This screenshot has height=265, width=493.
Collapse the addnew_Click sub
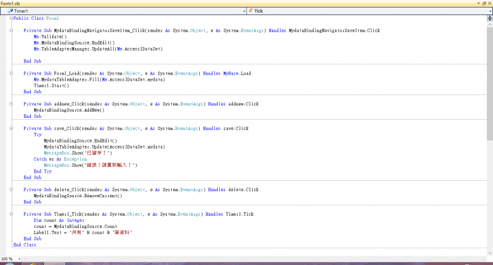[11, 103]
